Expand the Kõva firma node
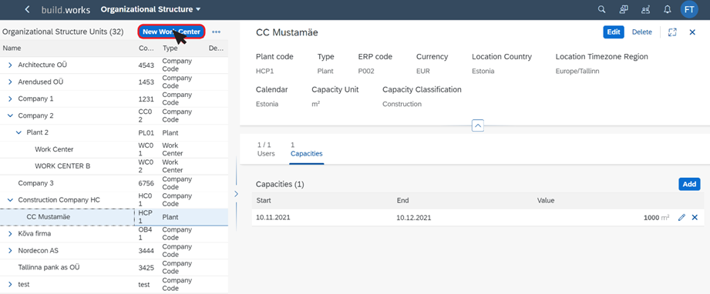The width and height of the screenshot is (710, 294). 11,234
